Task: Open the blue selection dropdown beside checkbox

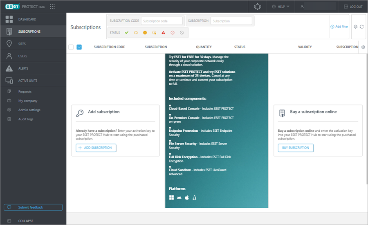Action: click(79, 47)
